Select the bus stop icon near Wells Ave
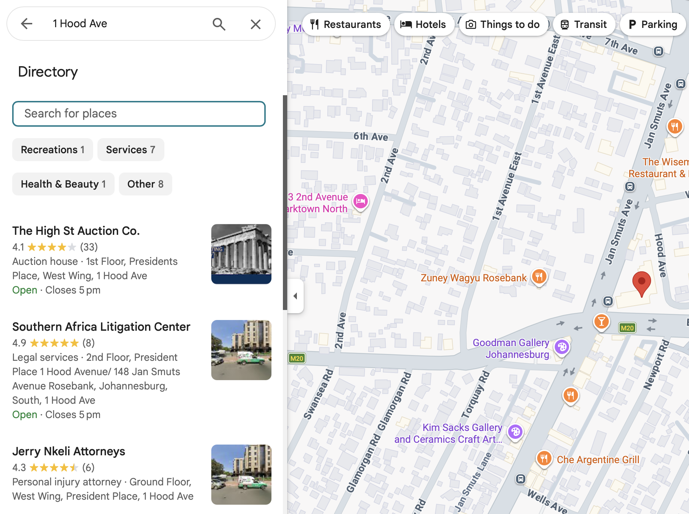This screenshot has width=689, height=514. coord(521,479)
